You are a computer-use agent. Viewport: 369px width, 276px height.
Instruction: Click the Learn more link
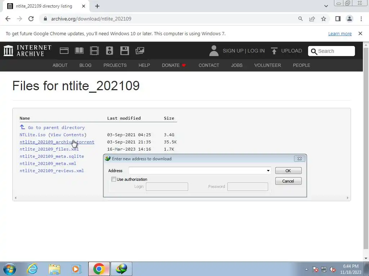pyautogui.click(x=340, y=33)
